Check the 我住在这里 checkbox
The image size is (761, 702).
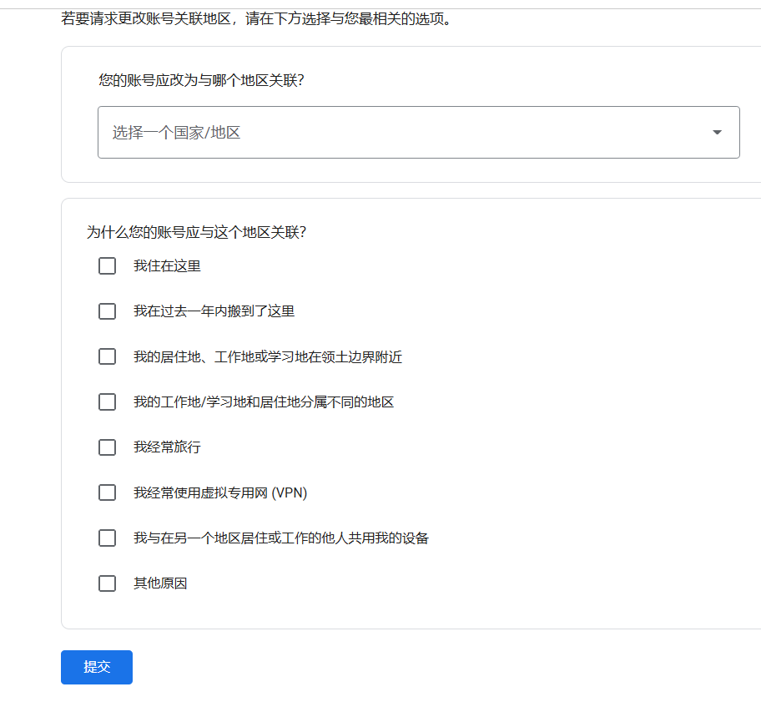[x=107, y=266]
